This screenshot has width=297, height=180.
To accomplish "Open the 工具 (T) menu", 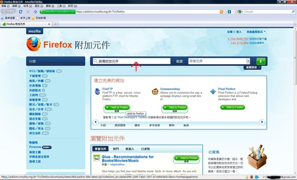I will pyautogui.click(x=61, y=6).
